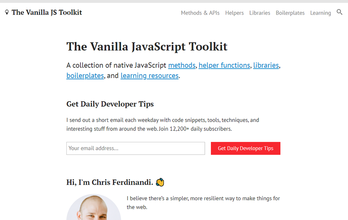Click the Get Daily Developer Tips heading

[110, 104]
